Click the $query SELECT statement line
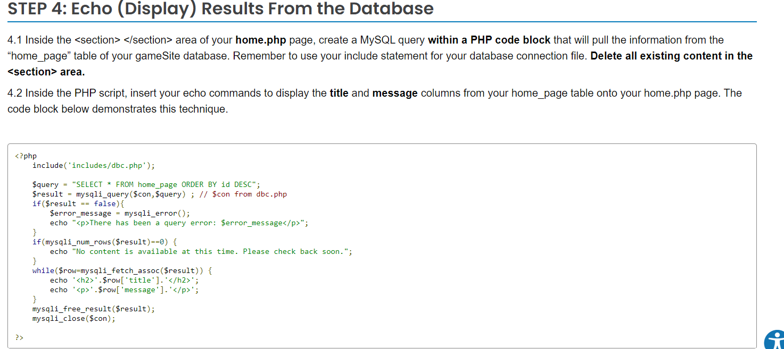The image size is (784, 349). point(146,185)
